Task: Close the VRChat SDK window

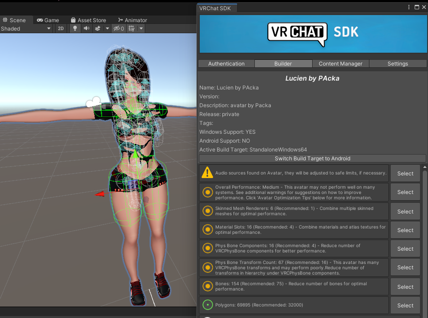Action: pyautogui.click(x=424, y=7)
